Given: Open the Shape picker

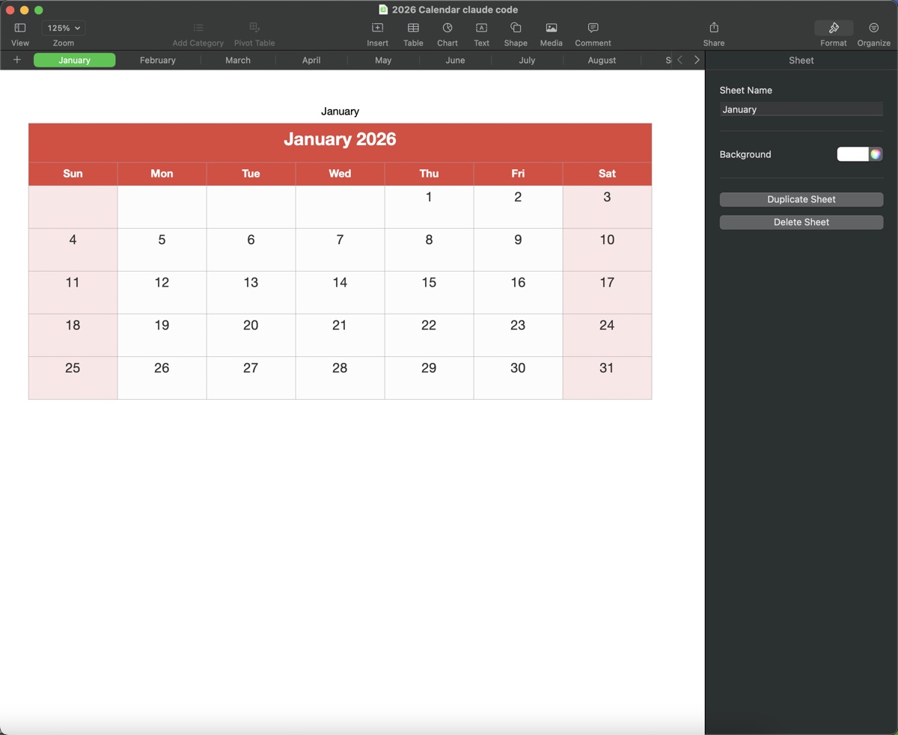Looking at the screenshot, I should point(516,28).
